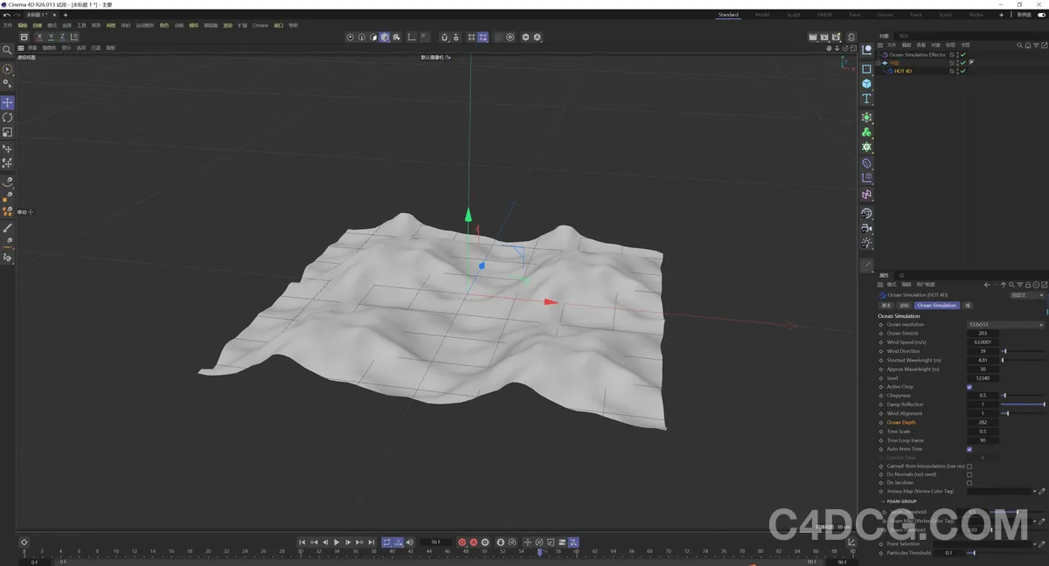Collapse the FOAM GROUP section
The height and width of the screenshot is (566, 1049).
click(883, 500)
